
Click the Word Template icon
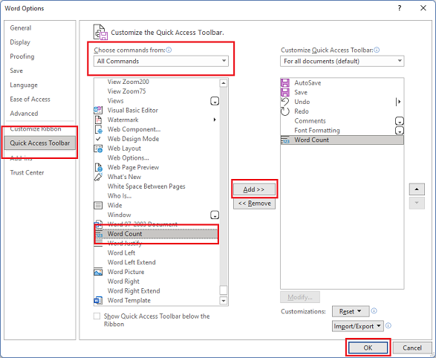(x=98, y=301)
